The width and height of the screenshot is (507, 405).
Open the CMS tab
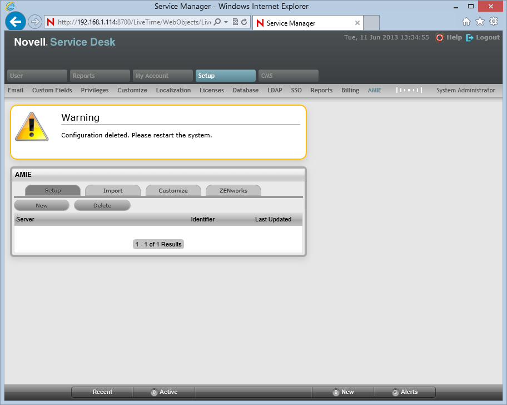click(288, 76)
